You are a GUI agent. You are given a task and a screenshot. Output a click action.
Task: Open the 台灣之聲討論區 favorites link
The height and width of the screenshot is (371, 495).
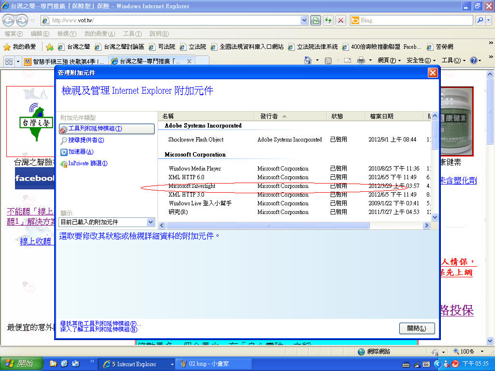120,47
